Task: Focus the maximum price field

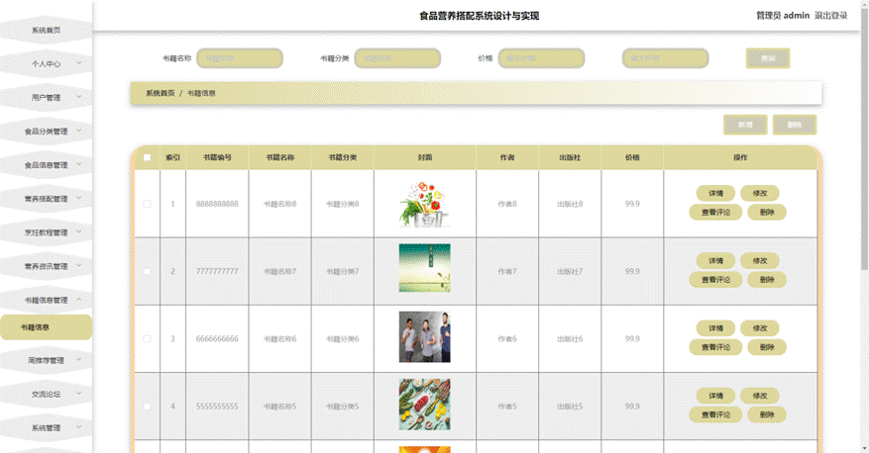Action: tap(666, 58)
